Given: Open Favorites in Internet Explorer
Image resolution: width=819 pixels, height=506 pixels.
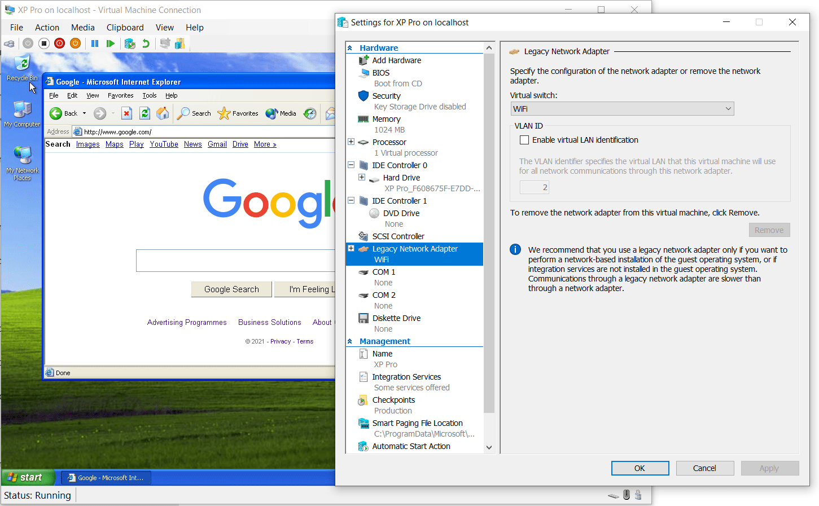Looking at the screenshot, I should 238,113.
